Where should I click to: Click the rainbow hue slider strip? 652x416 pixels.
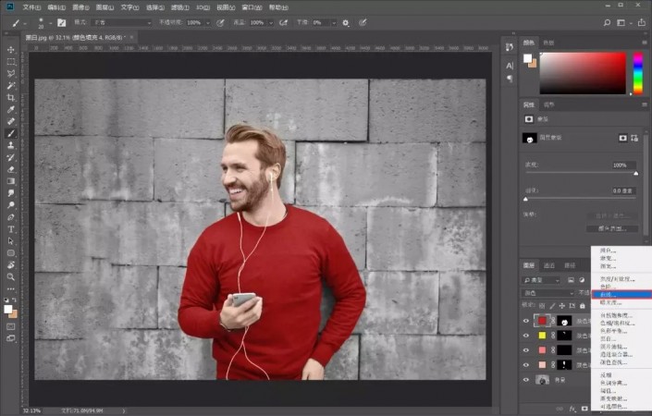pos(637,73)
